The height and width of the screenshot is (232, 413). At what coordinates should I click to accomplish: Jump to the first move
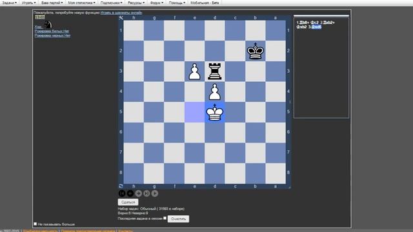[122, 193]
